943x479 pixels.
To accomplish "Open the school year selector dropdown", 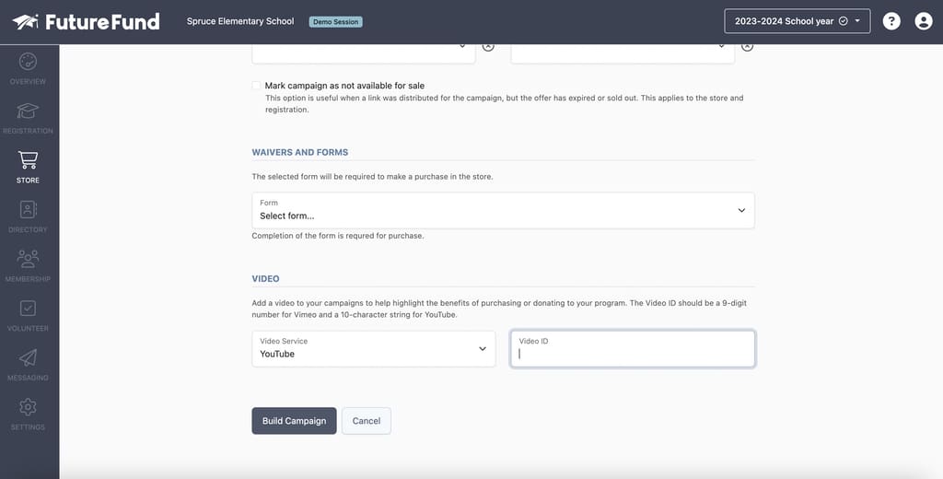I will 797,21.
